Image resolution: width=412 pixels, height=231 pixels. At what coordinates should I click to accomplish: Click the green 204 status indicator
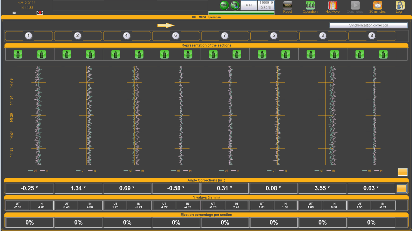(x=224, y=5)
